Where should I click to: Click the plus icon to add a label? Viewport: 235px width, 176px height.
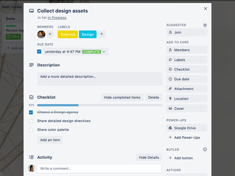[x=101, y=34]
